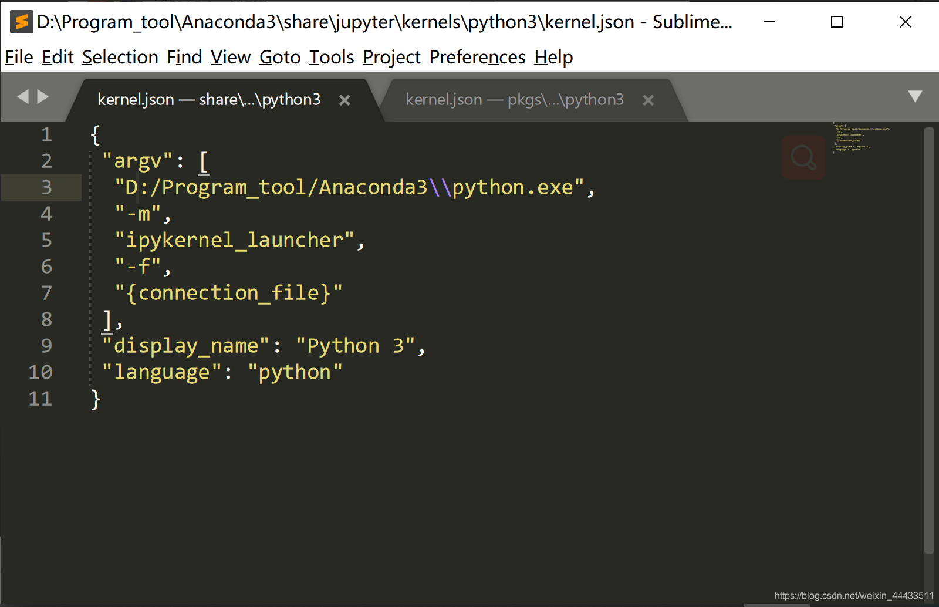Image resolution: width=939 pixels, height=607 pixels.
Task: Click the minimap code preview
Action: pyautogui.click(x=861, y=137)
